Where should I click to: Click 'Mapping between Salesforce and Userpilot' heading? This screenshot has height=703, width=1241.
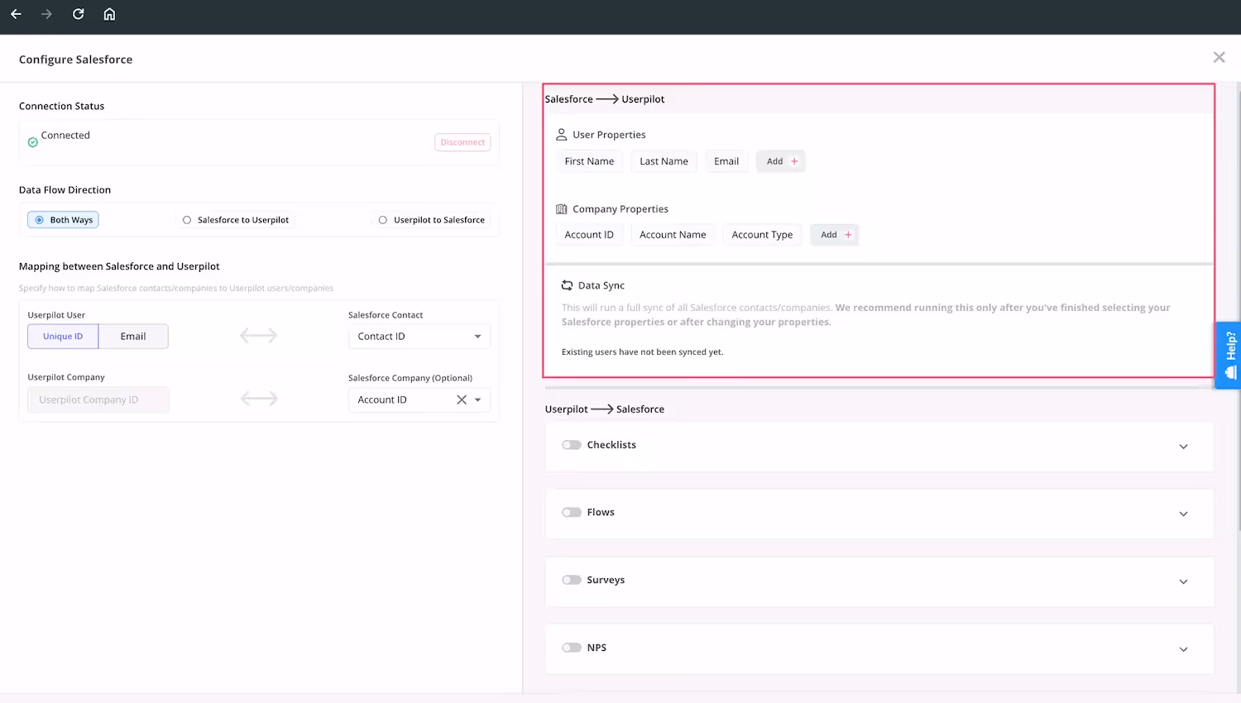[119, 266]
